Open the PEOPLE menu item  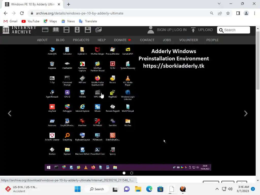(213, 40)
